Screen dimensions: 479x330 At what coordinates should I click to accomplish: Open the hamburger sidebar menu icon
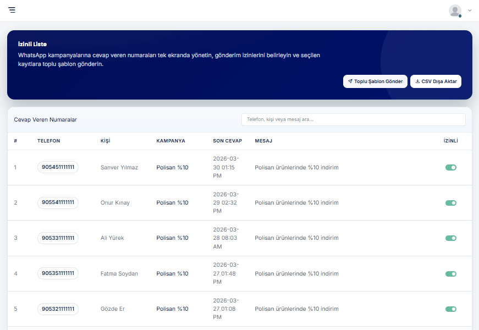(x=12, y=10)
